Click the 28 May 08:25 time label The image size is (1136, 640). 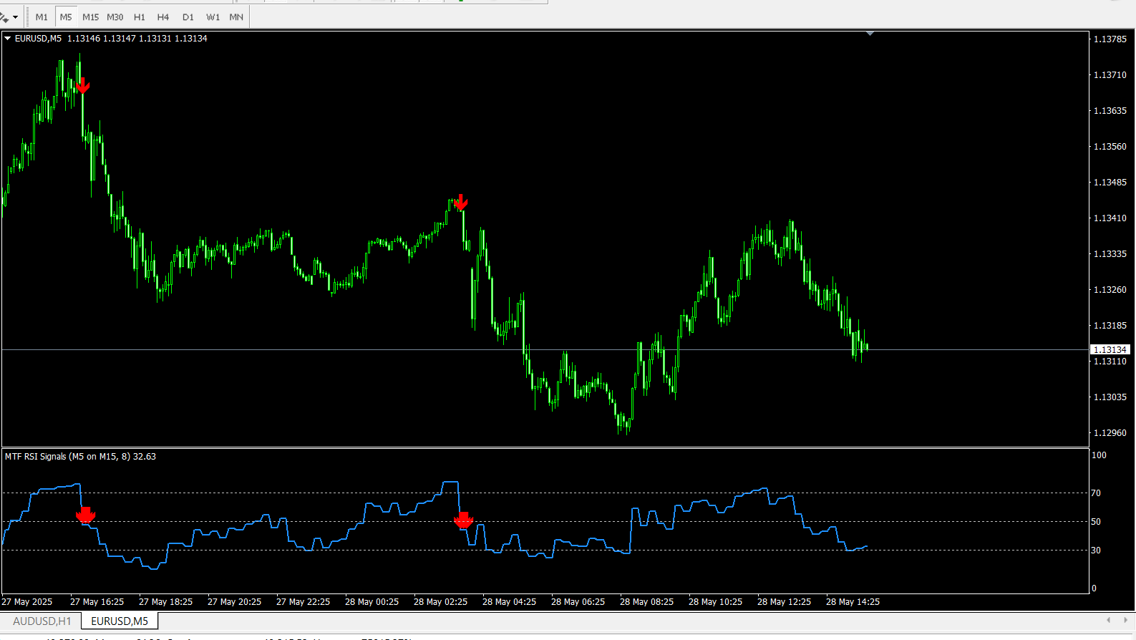pyautogui.click(x=647, y=602)
